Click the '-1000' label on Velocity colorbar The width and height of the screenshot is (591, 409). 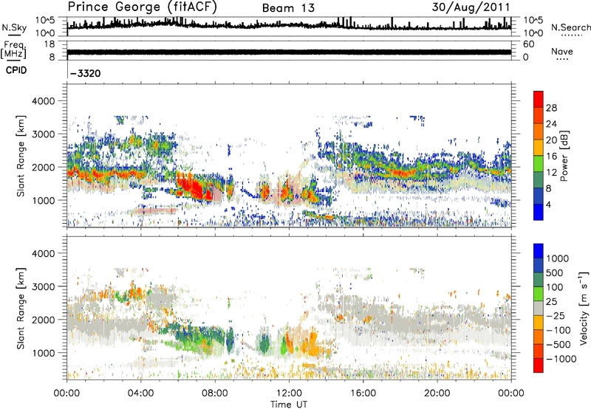coord(561,359)
